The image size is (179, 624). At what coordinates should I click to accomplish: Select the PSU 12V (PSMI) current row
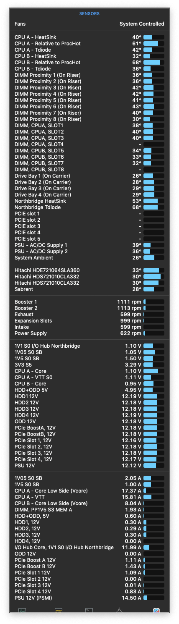[x=89, y=598]
